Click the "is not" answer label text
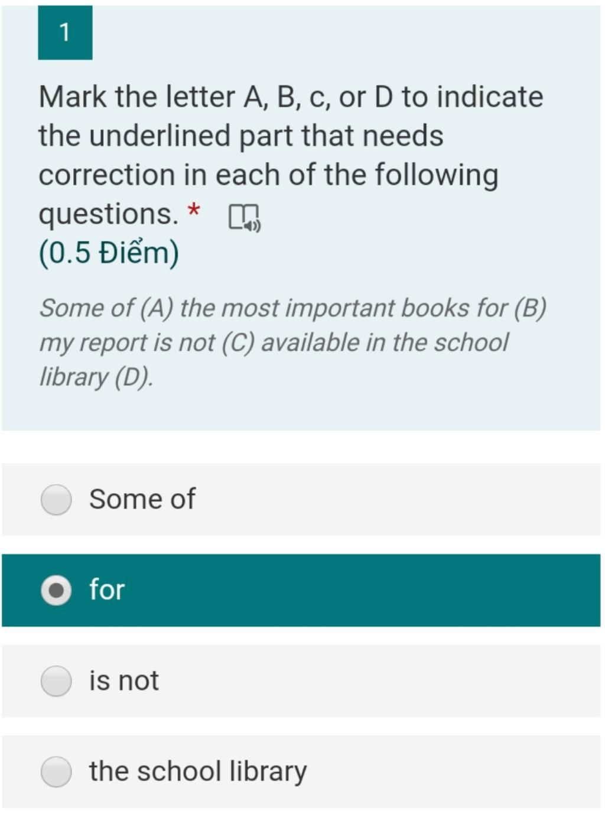The height and width of the screenshot is (818, 605). [123, 680]
